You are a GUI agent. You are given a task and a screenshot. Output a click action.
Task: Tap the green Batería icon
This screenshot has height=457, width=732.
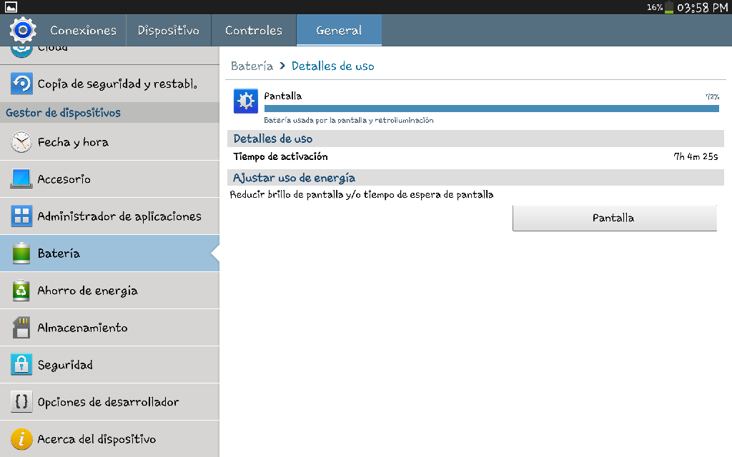[21, 253]
